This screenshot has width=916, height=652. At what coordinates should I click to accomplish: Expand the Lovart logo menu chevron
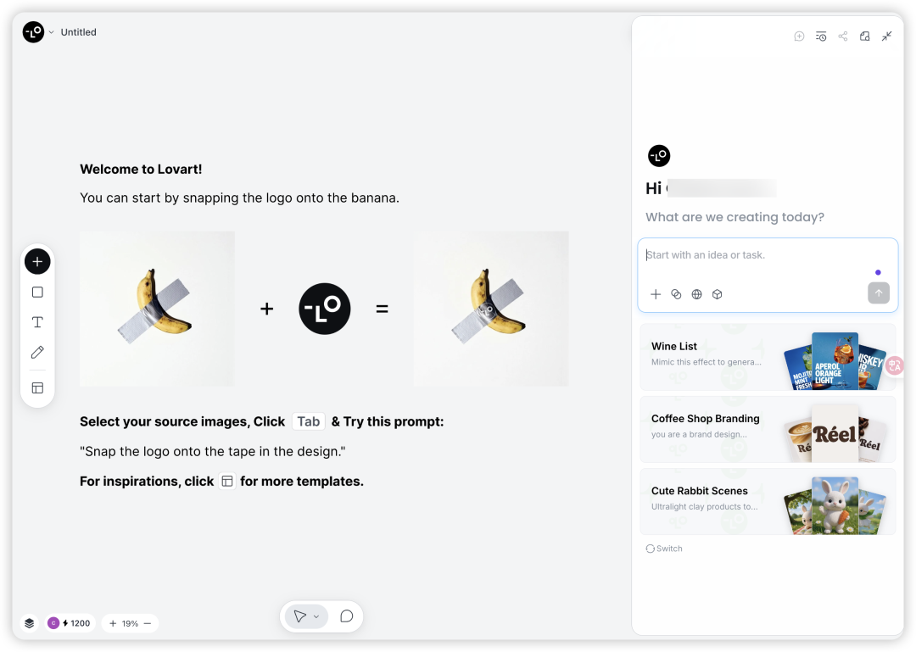[x=52, y=32]
